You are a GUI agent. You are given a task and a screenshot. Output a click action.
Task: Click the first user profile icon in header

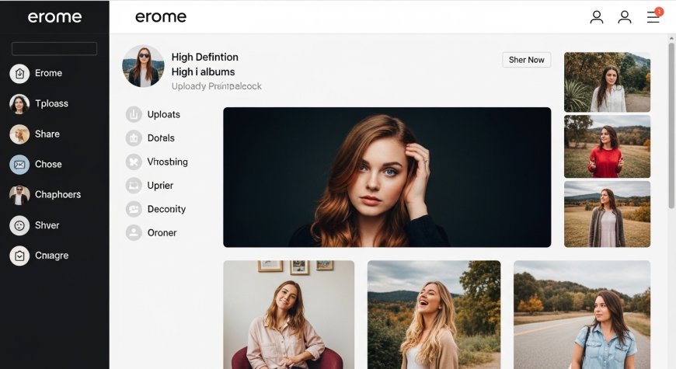597,17
